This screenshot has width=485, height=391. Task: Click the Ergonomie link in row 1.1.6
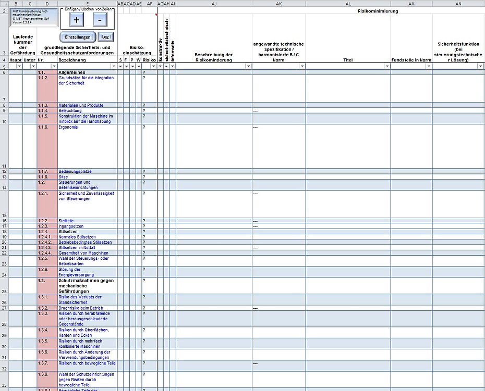[68, 127]
